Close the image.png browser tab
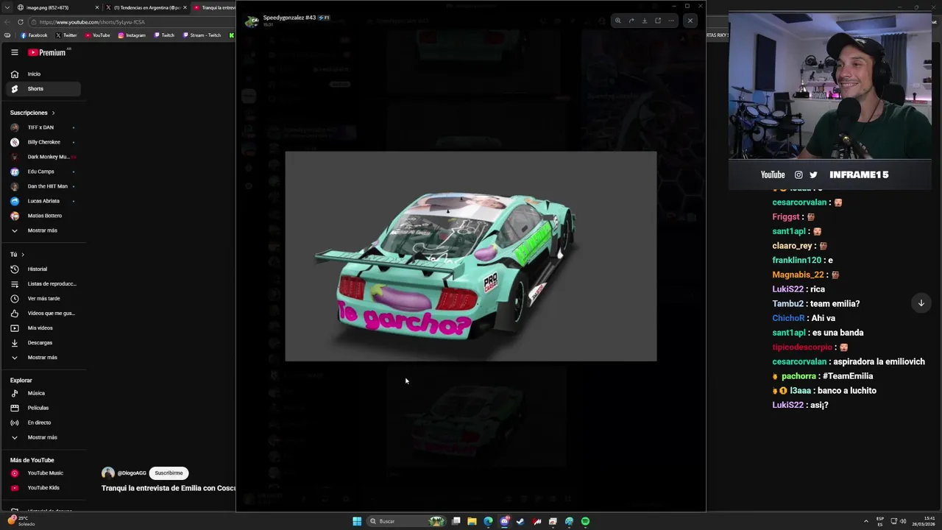Screen dimensions: 942x530 [96, 7]
